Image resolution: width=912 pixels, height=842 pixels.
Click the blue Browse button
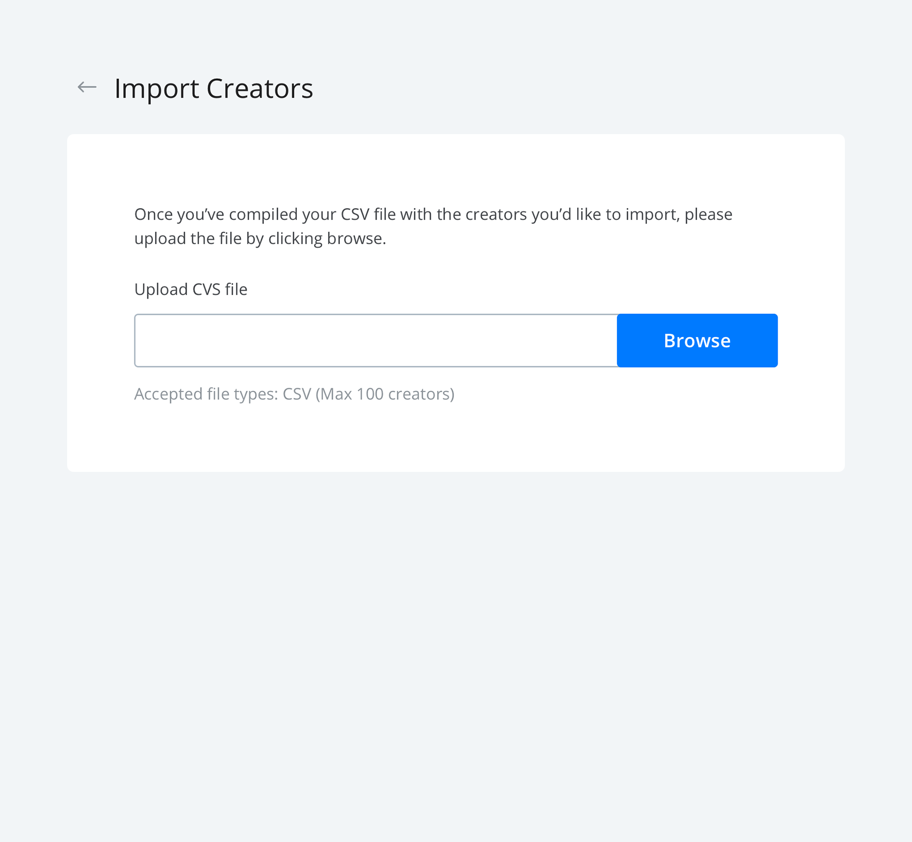[697, 341]
